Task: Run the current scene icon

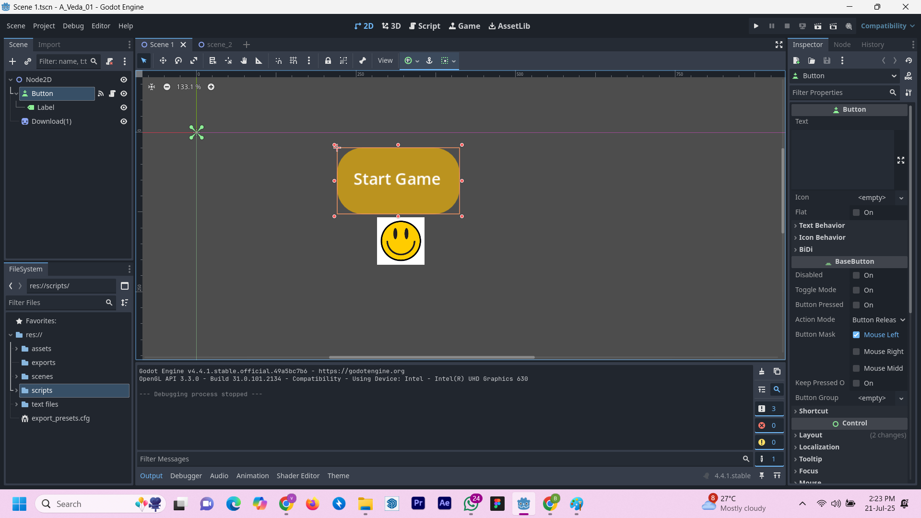Action: click(x=818, y=26)
